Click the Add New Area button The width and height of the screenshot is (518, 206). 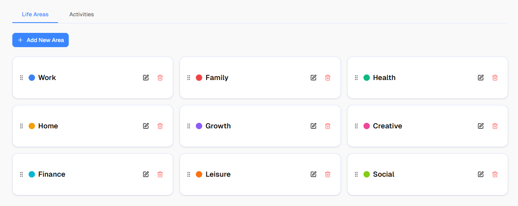click(41, 40)
